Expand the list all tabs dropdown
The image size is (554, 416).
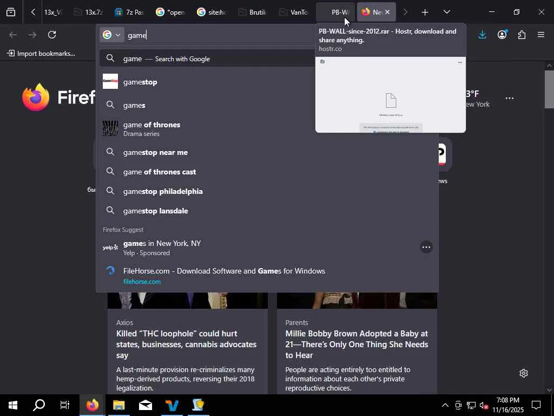446,12
